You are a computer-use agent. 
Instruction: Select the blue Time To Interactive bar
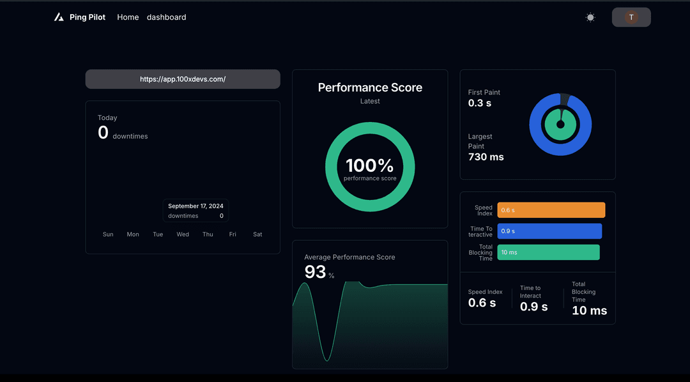pyautogui.click(x=549, y=231)
